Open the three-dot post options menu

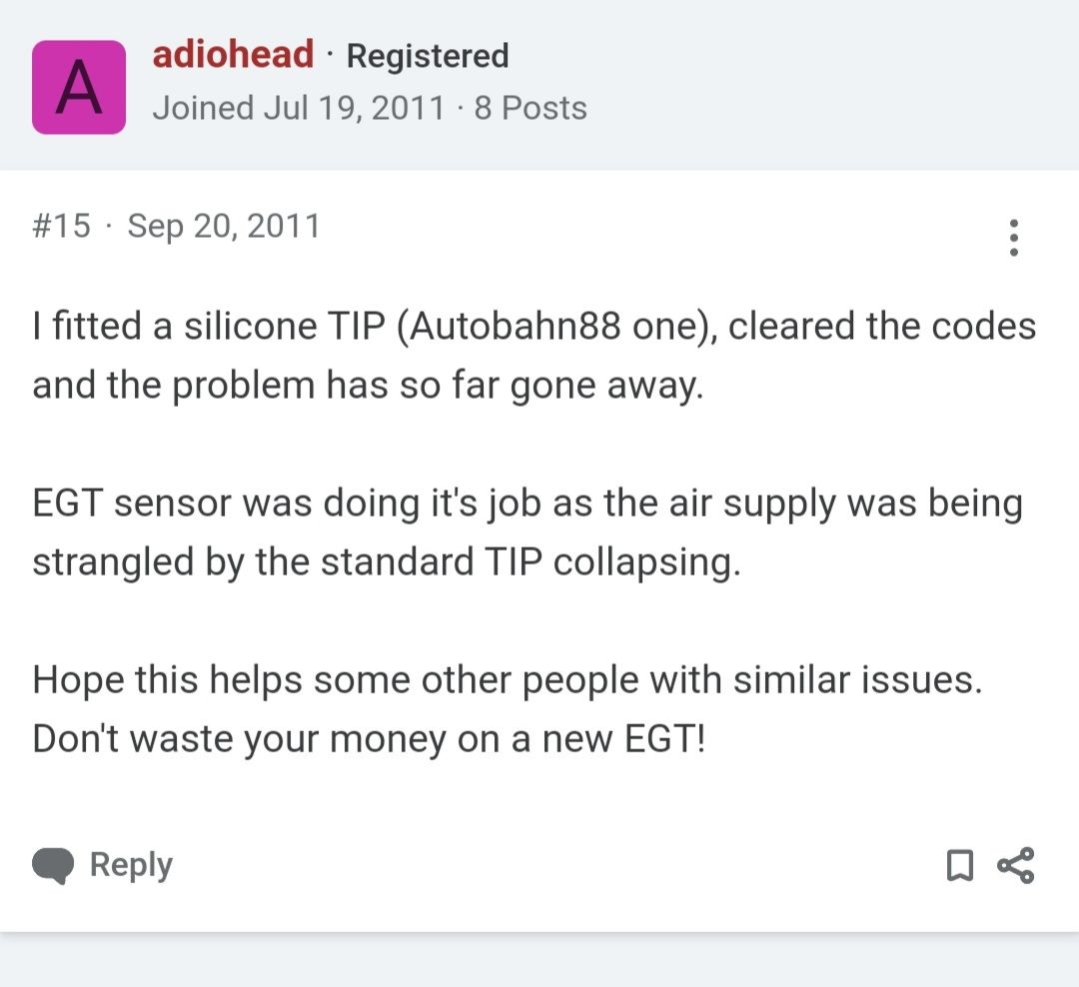(x=1014, y=238)
